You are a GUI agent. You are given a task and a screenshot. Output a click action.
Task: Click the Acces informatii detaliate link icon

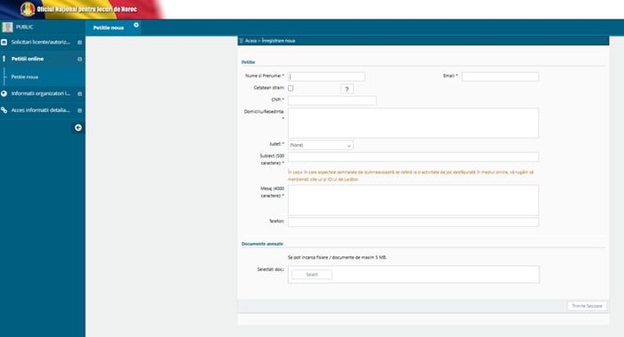click(4, 110)
